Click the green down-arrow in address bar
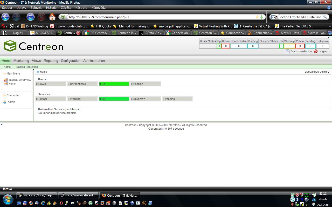Screen dimensions: 332x207 [262, 17]
